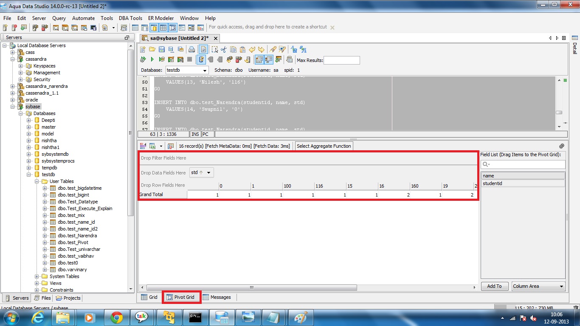Expand the Deepti database node
The height and width of the screenshot is (326, 580).
[29, 120]
